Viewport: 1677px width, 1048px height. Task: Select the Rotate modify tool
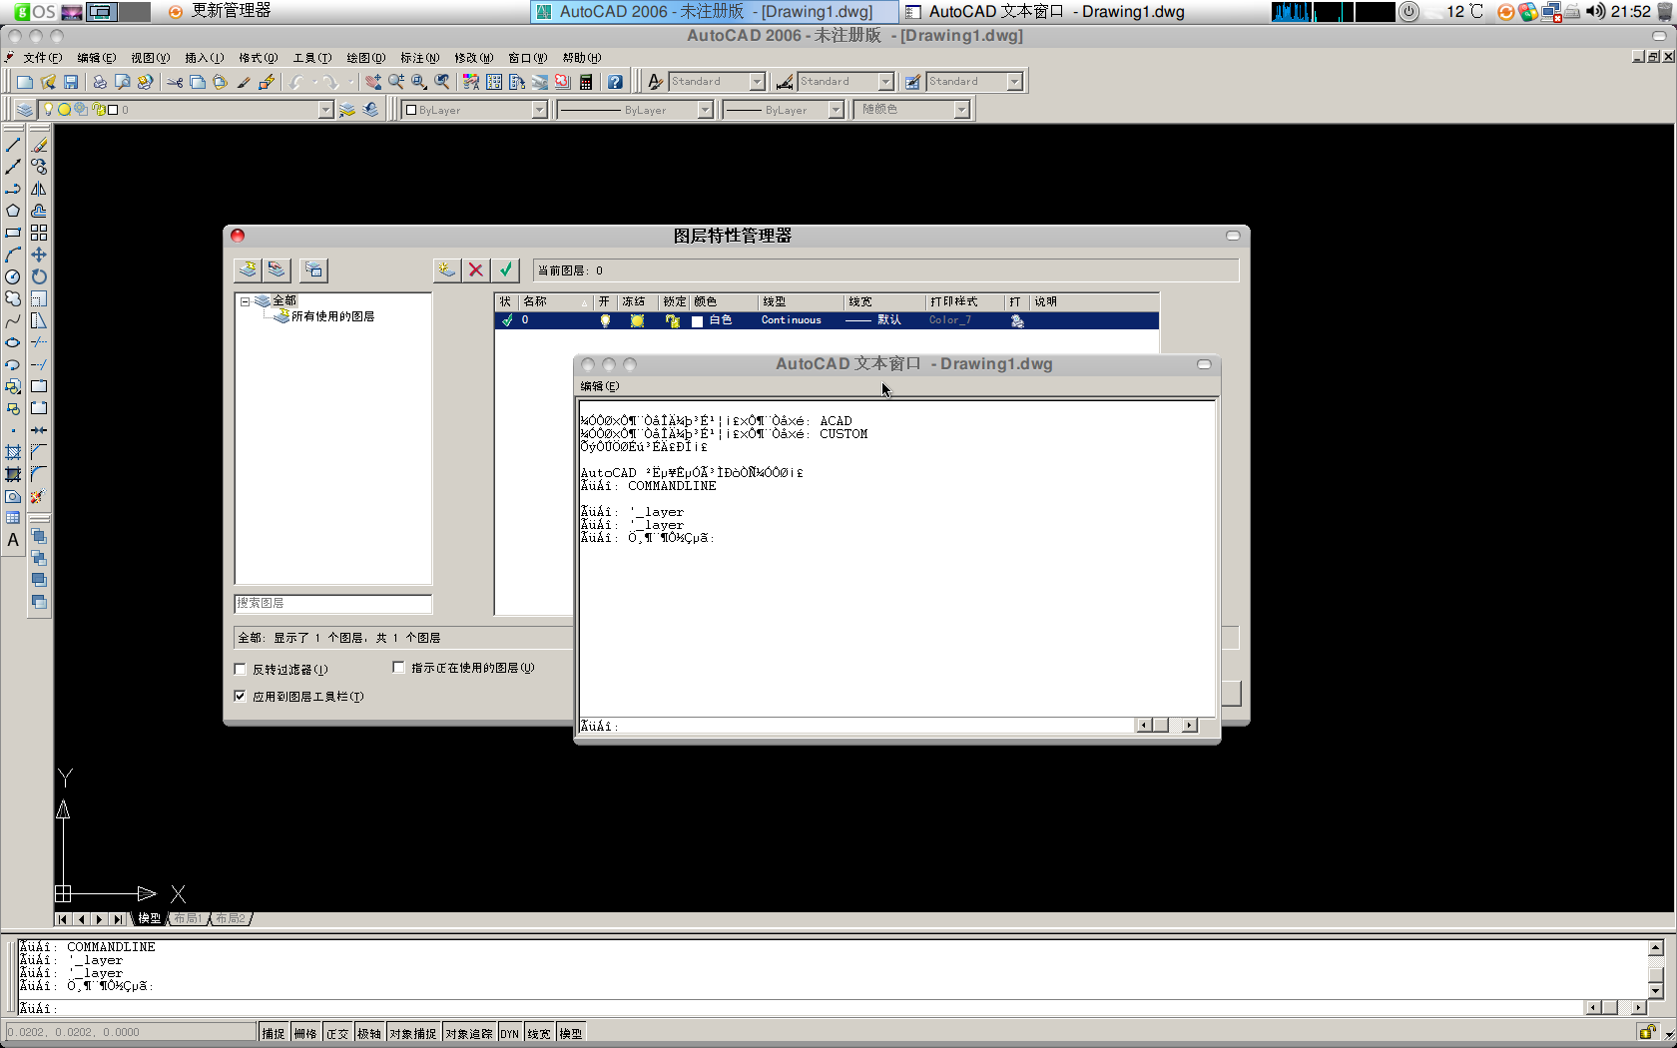(39, 276)
